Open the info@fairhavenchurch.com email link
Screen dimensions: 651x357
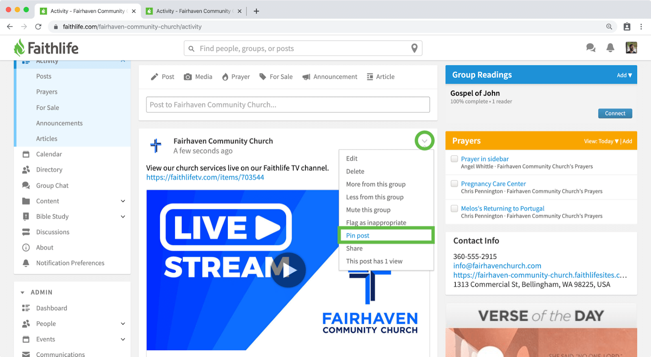[497, 265]
